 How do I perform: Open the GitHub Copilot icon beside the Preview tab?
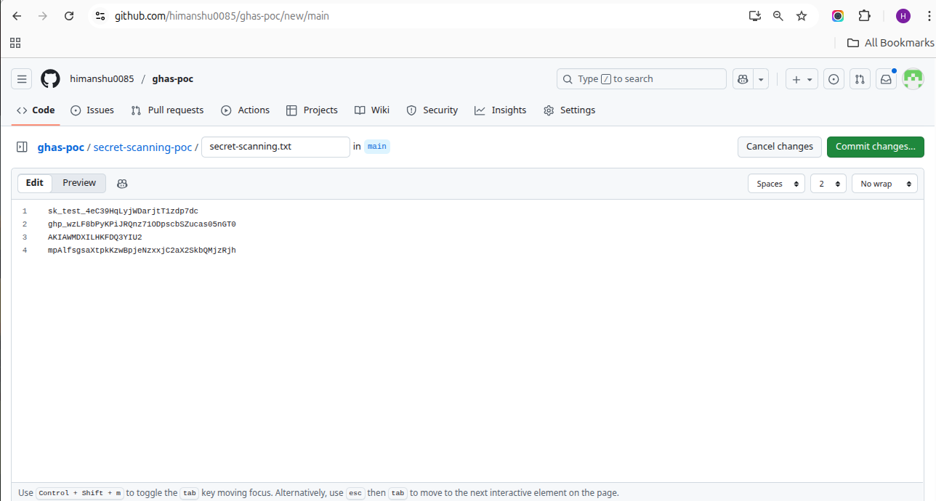point(122,183)
